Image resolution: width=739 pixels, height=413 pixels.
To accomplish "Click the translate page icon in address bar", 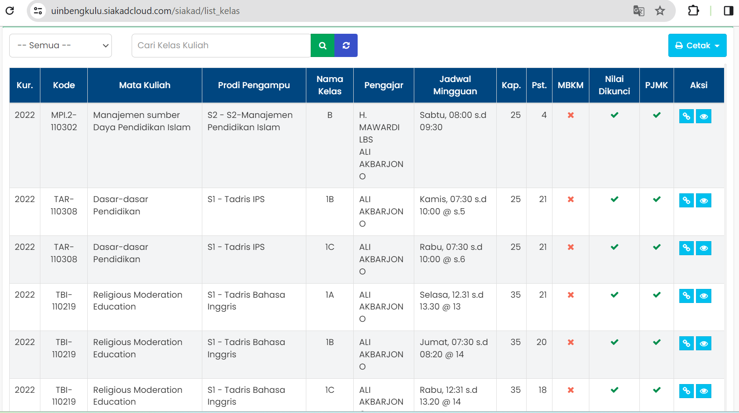I will [x=639, y=11].
